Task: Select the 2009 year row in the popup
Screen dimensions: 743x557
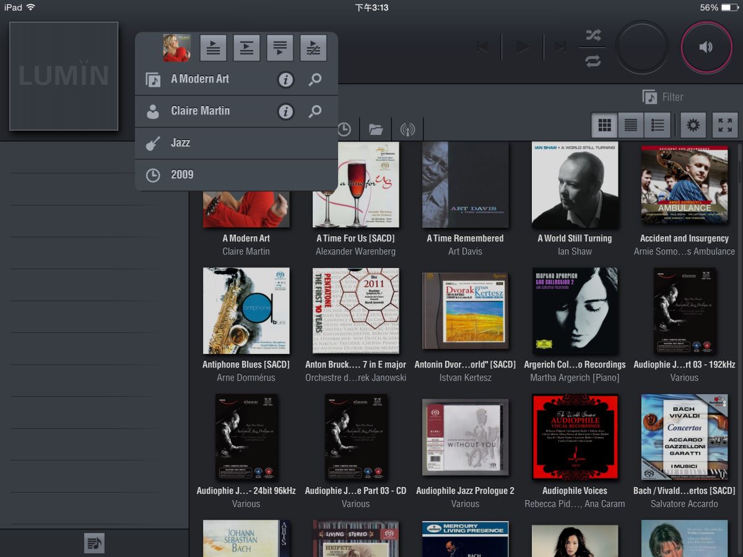Action: [x=237, y=175]
